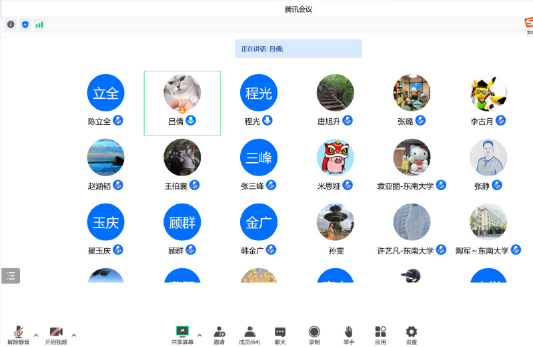Image resolution: width=533 pixels, height=347 pixels.
Task: Select 张静's sketch portrait avatar
Action: coord(488,157)
